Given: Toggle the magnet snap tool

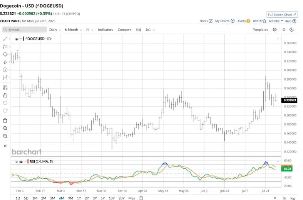Looking at the screenshot, I should point(5,88).
